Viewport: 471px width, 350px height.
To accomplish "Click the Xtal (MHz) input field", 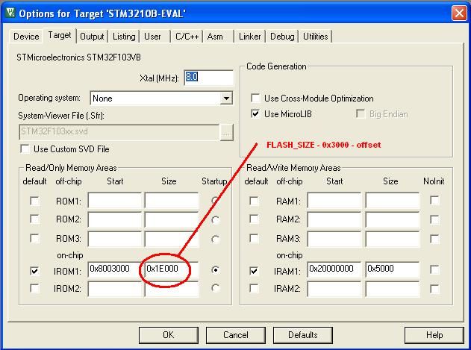I will click(x=208, y=78).
